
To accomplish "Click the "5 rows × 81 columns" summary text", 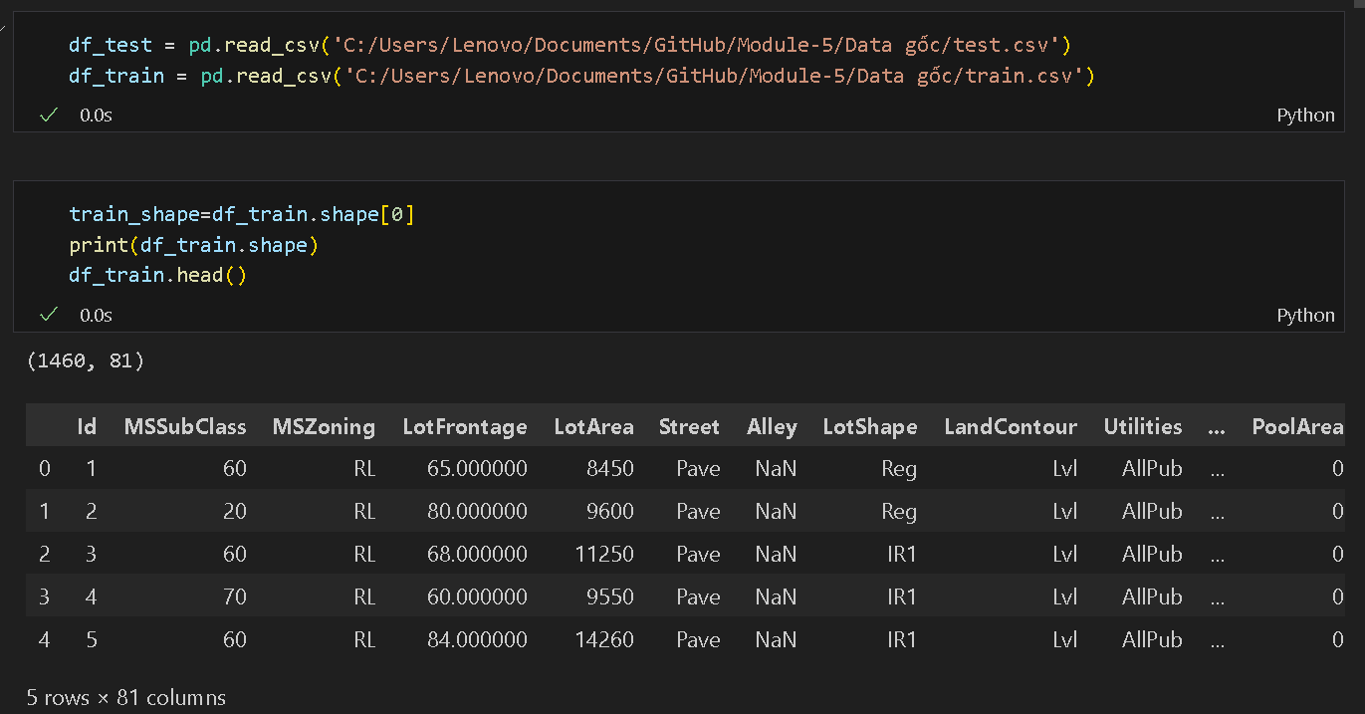I will click(126, 697).
